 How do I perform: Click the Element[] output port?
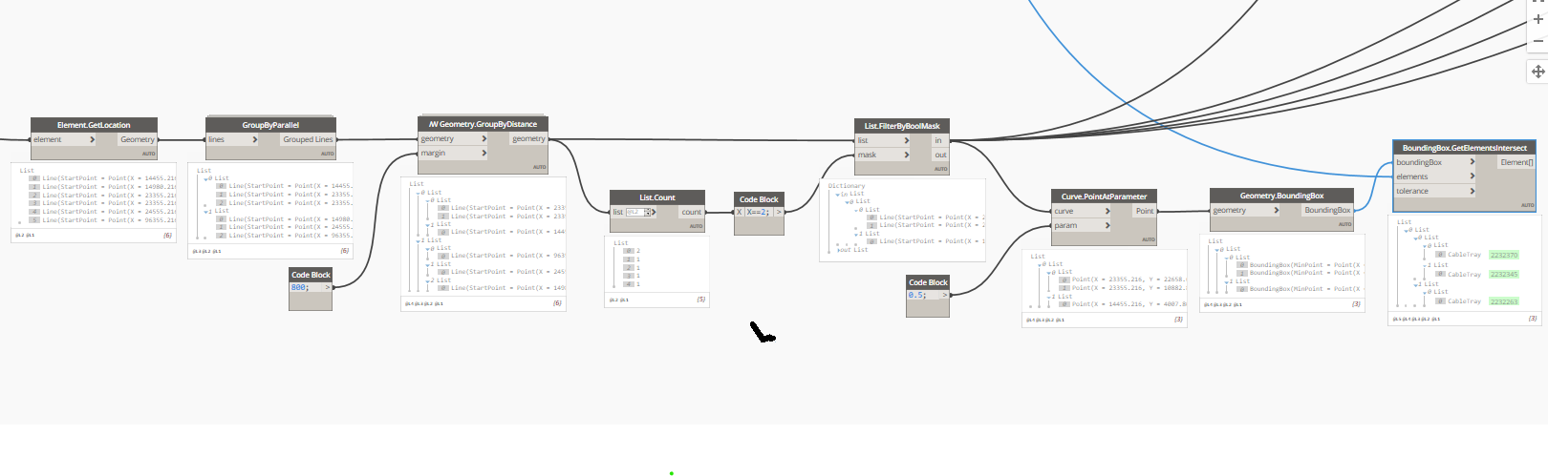[1516, 162]
